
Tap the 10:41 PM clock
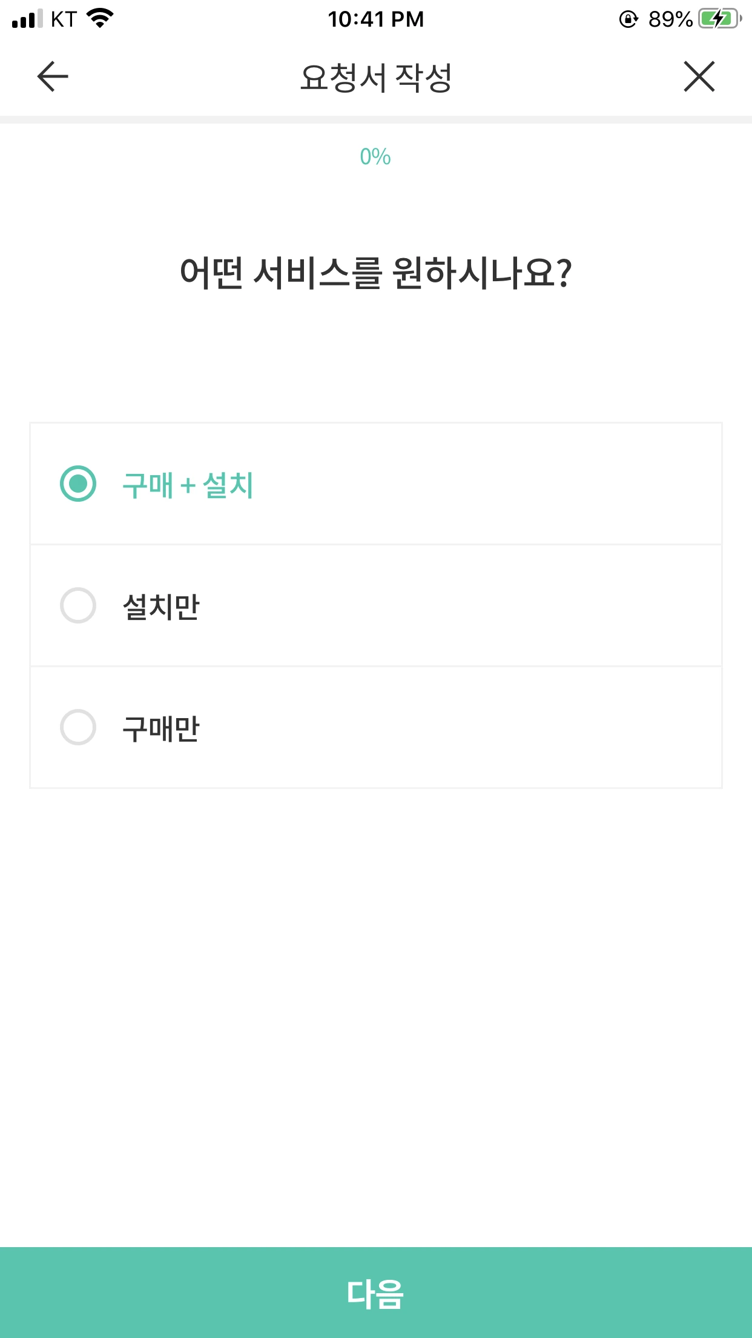[376, 19]
